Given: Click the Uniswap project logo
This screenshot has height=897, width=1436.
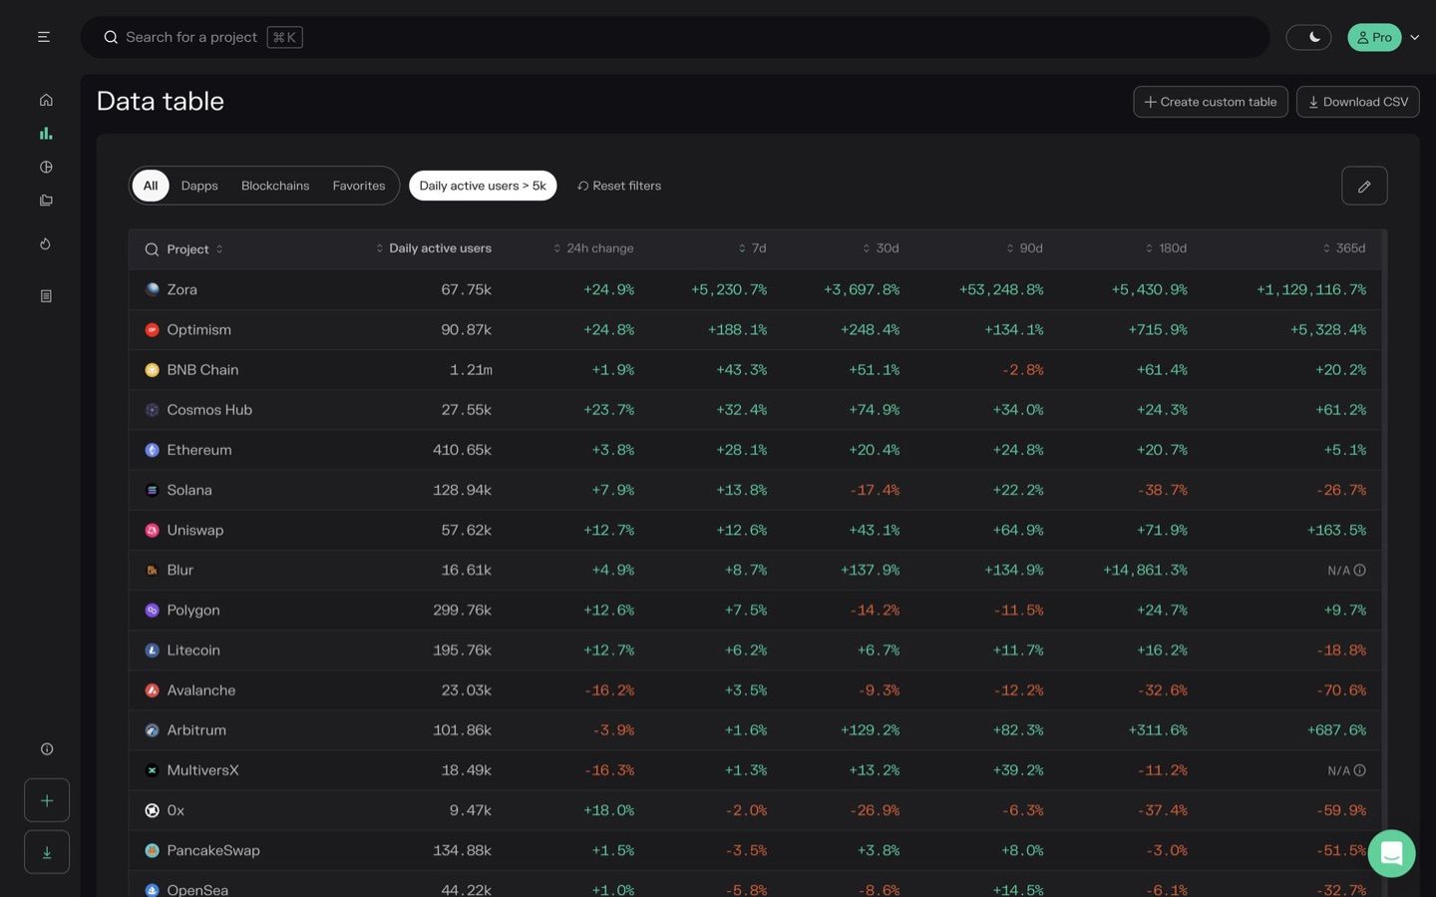Looking at the screenshot, I should click(153, 530).
